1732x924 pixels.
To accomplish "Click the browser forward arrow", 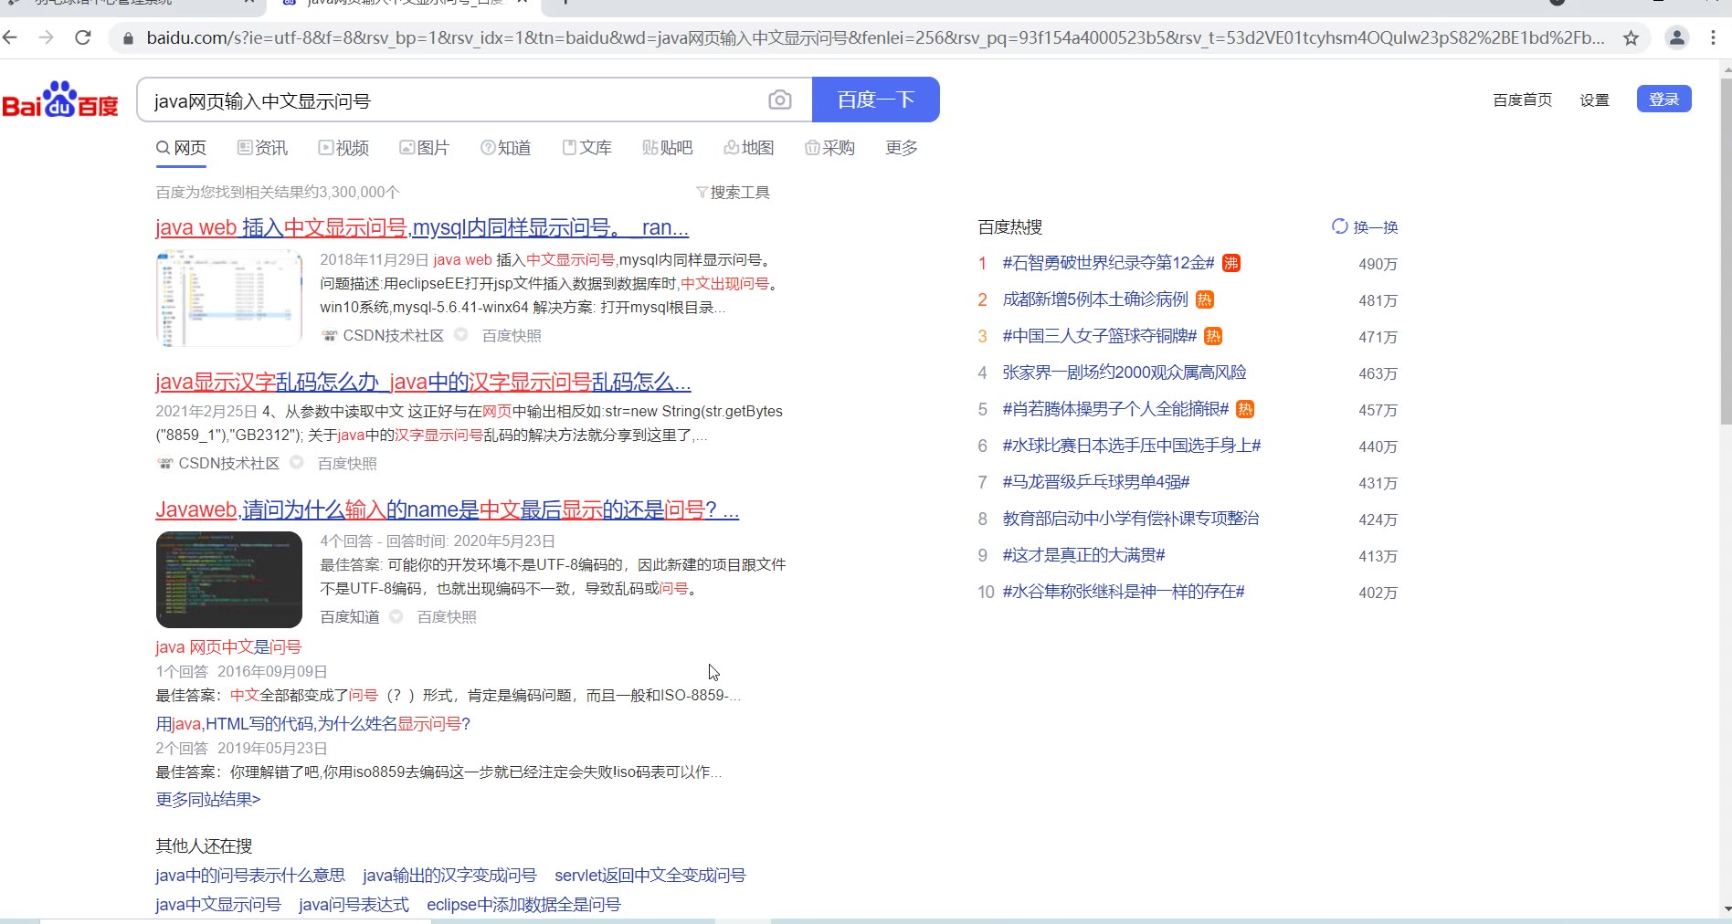I will 47,37.
